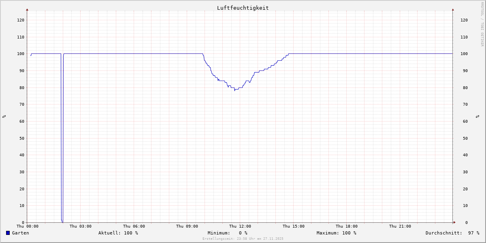Click the blue Garten legend color square
486x243 pixels.
pyautogui.click(x=8, y=233)
